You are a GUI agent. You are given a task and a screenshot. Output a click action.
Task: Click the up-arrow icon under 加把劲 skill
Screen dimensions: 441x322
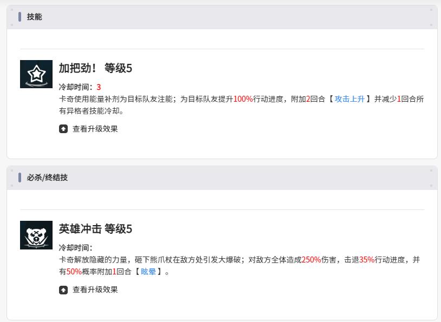[63, 129]
